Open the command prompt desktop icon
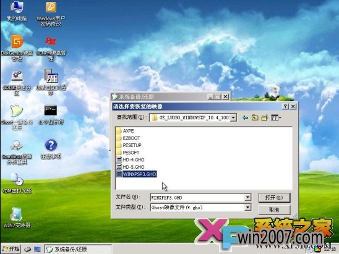 [51, 115]
